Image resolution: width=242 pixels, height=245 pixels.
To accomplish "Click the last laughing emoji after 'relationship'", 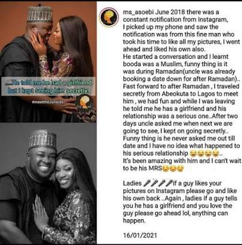I will (x=216, y=154).
